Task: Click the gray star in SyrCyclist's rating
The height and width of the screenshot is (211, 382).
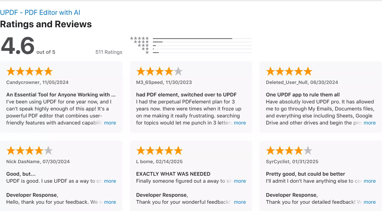Action: coord(308,150)
